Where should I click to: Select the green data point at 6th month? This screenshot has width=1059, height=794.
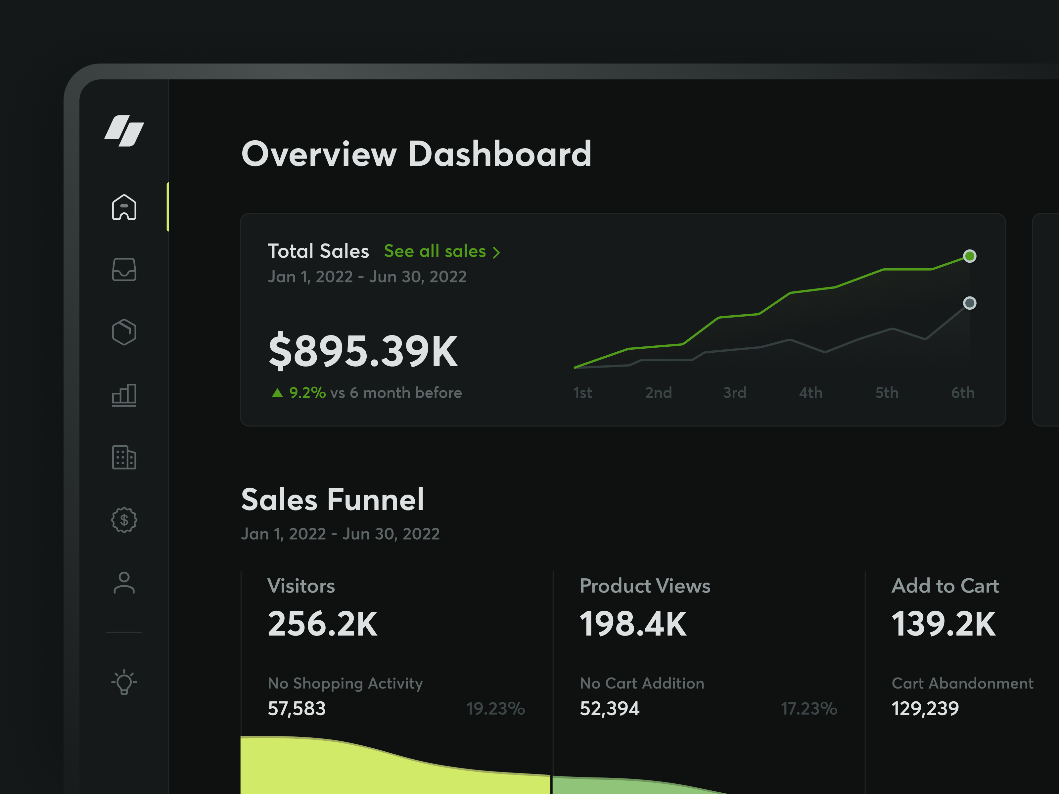(x=969, y=256)
